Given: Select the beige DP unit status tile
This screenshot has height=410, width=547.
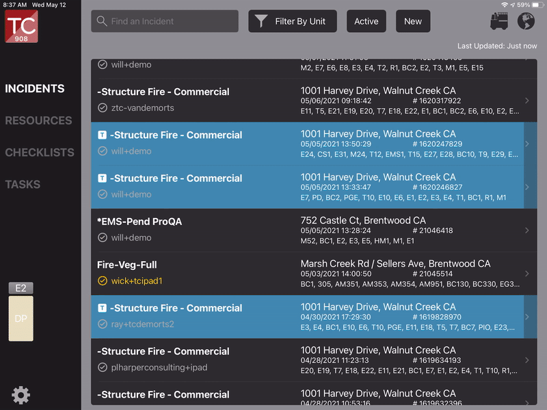Looking at the screenshot, I should pos(21,318).
